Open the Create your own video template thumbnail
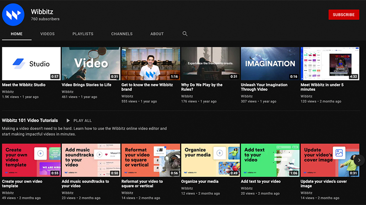 (31, 160)
